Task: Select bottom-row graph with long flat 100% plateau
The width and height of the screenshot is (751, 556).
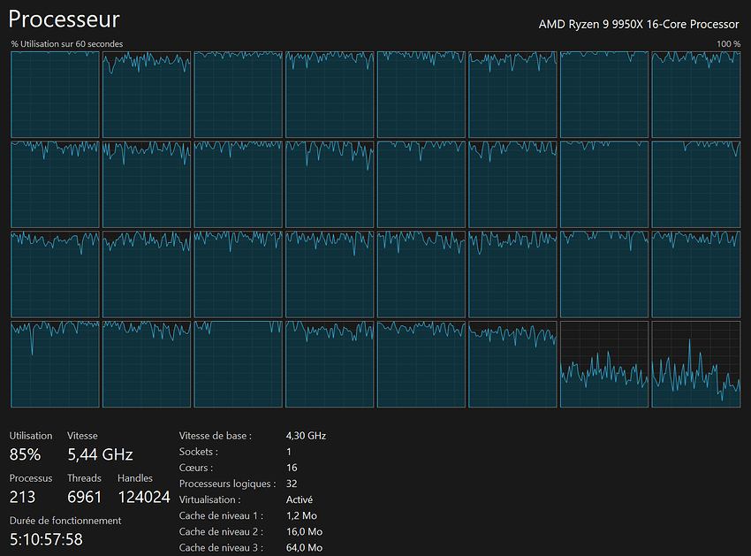Action: tap(238, 364)
